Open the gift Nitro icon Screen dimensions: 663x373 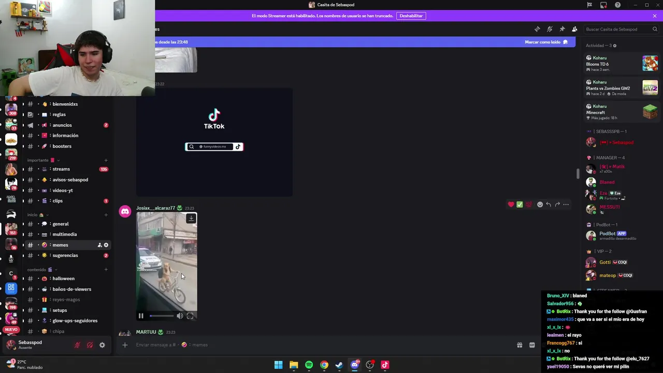tap(520, 345)
